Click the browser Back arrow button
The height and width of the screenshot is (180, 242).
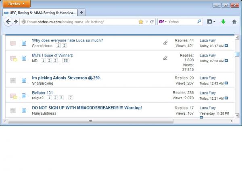tap(8, 21)
